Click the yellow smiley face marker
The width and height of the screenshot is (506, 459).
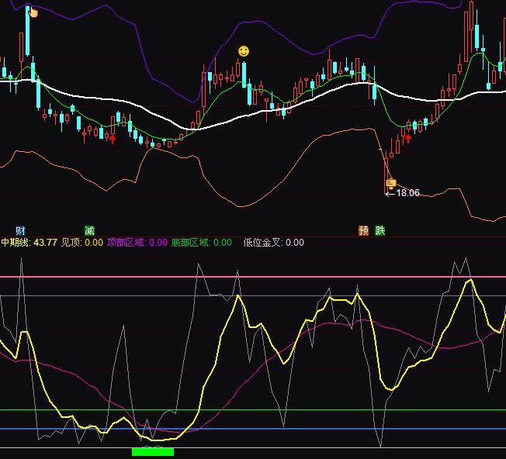click(244, 51)
